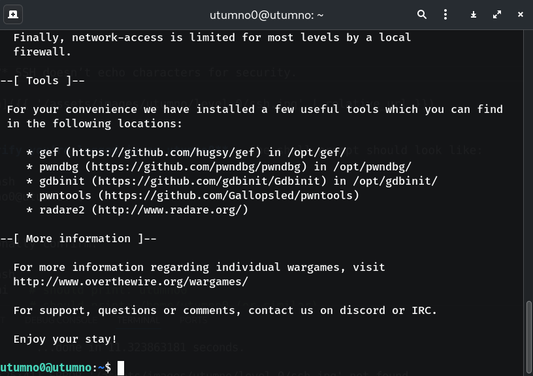Click the vertical scrollbar thumb
The height and width of the screenshot is (376, 533).
click(x=528, y=336)
